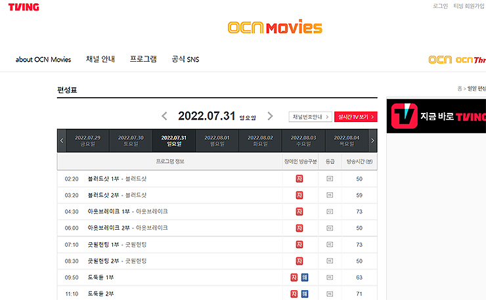
Task: Select the 2022.07.31 일요일 date tab
Action: [x=174, y=140]
